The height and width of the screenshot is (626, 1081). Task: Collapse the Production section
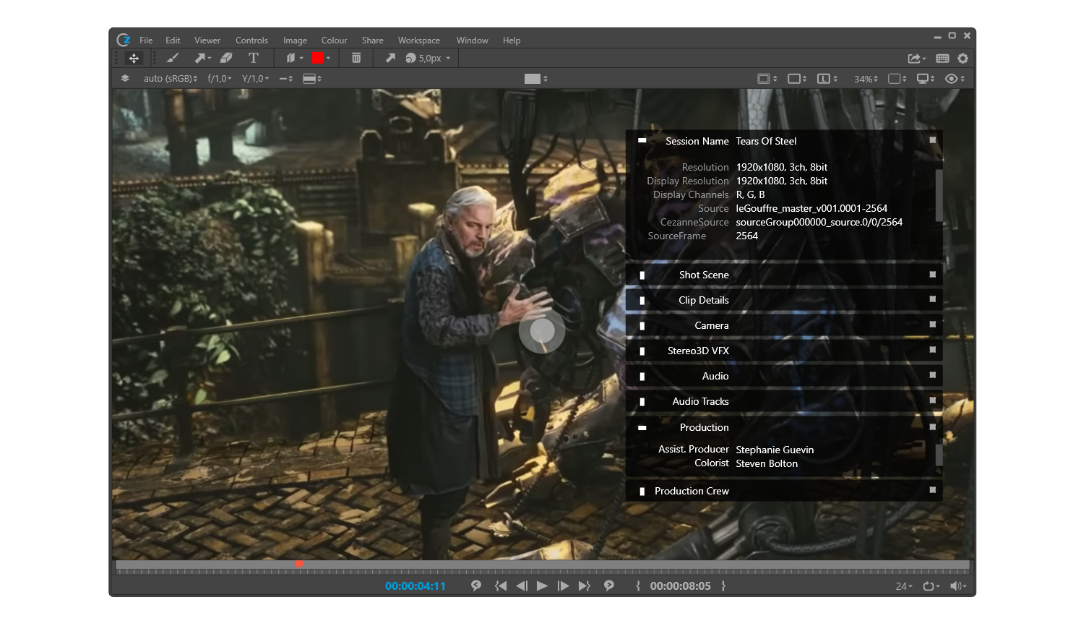[x=642, y=427]
